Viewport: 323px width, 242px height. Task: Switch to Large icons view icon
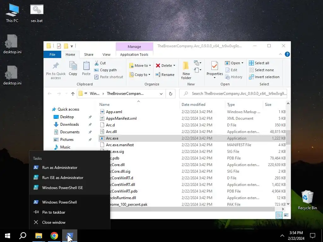click(x=286, y=215)
